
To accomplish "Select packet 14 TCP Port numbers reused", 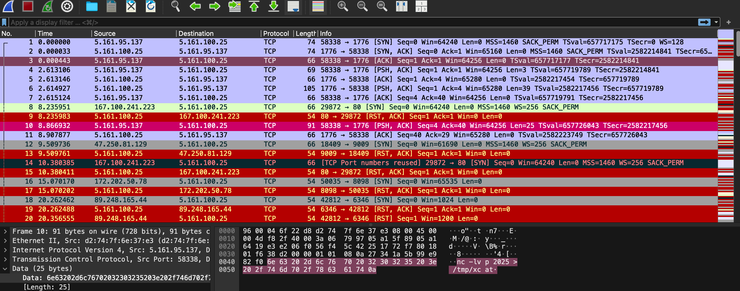I will pos(358,163).
